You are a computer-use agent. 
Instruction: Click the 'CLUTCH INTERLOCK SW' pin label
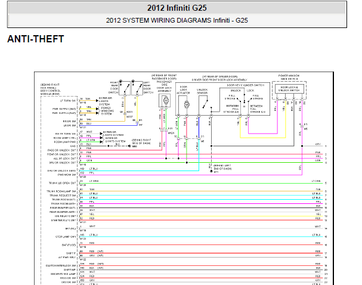(61, 265)
